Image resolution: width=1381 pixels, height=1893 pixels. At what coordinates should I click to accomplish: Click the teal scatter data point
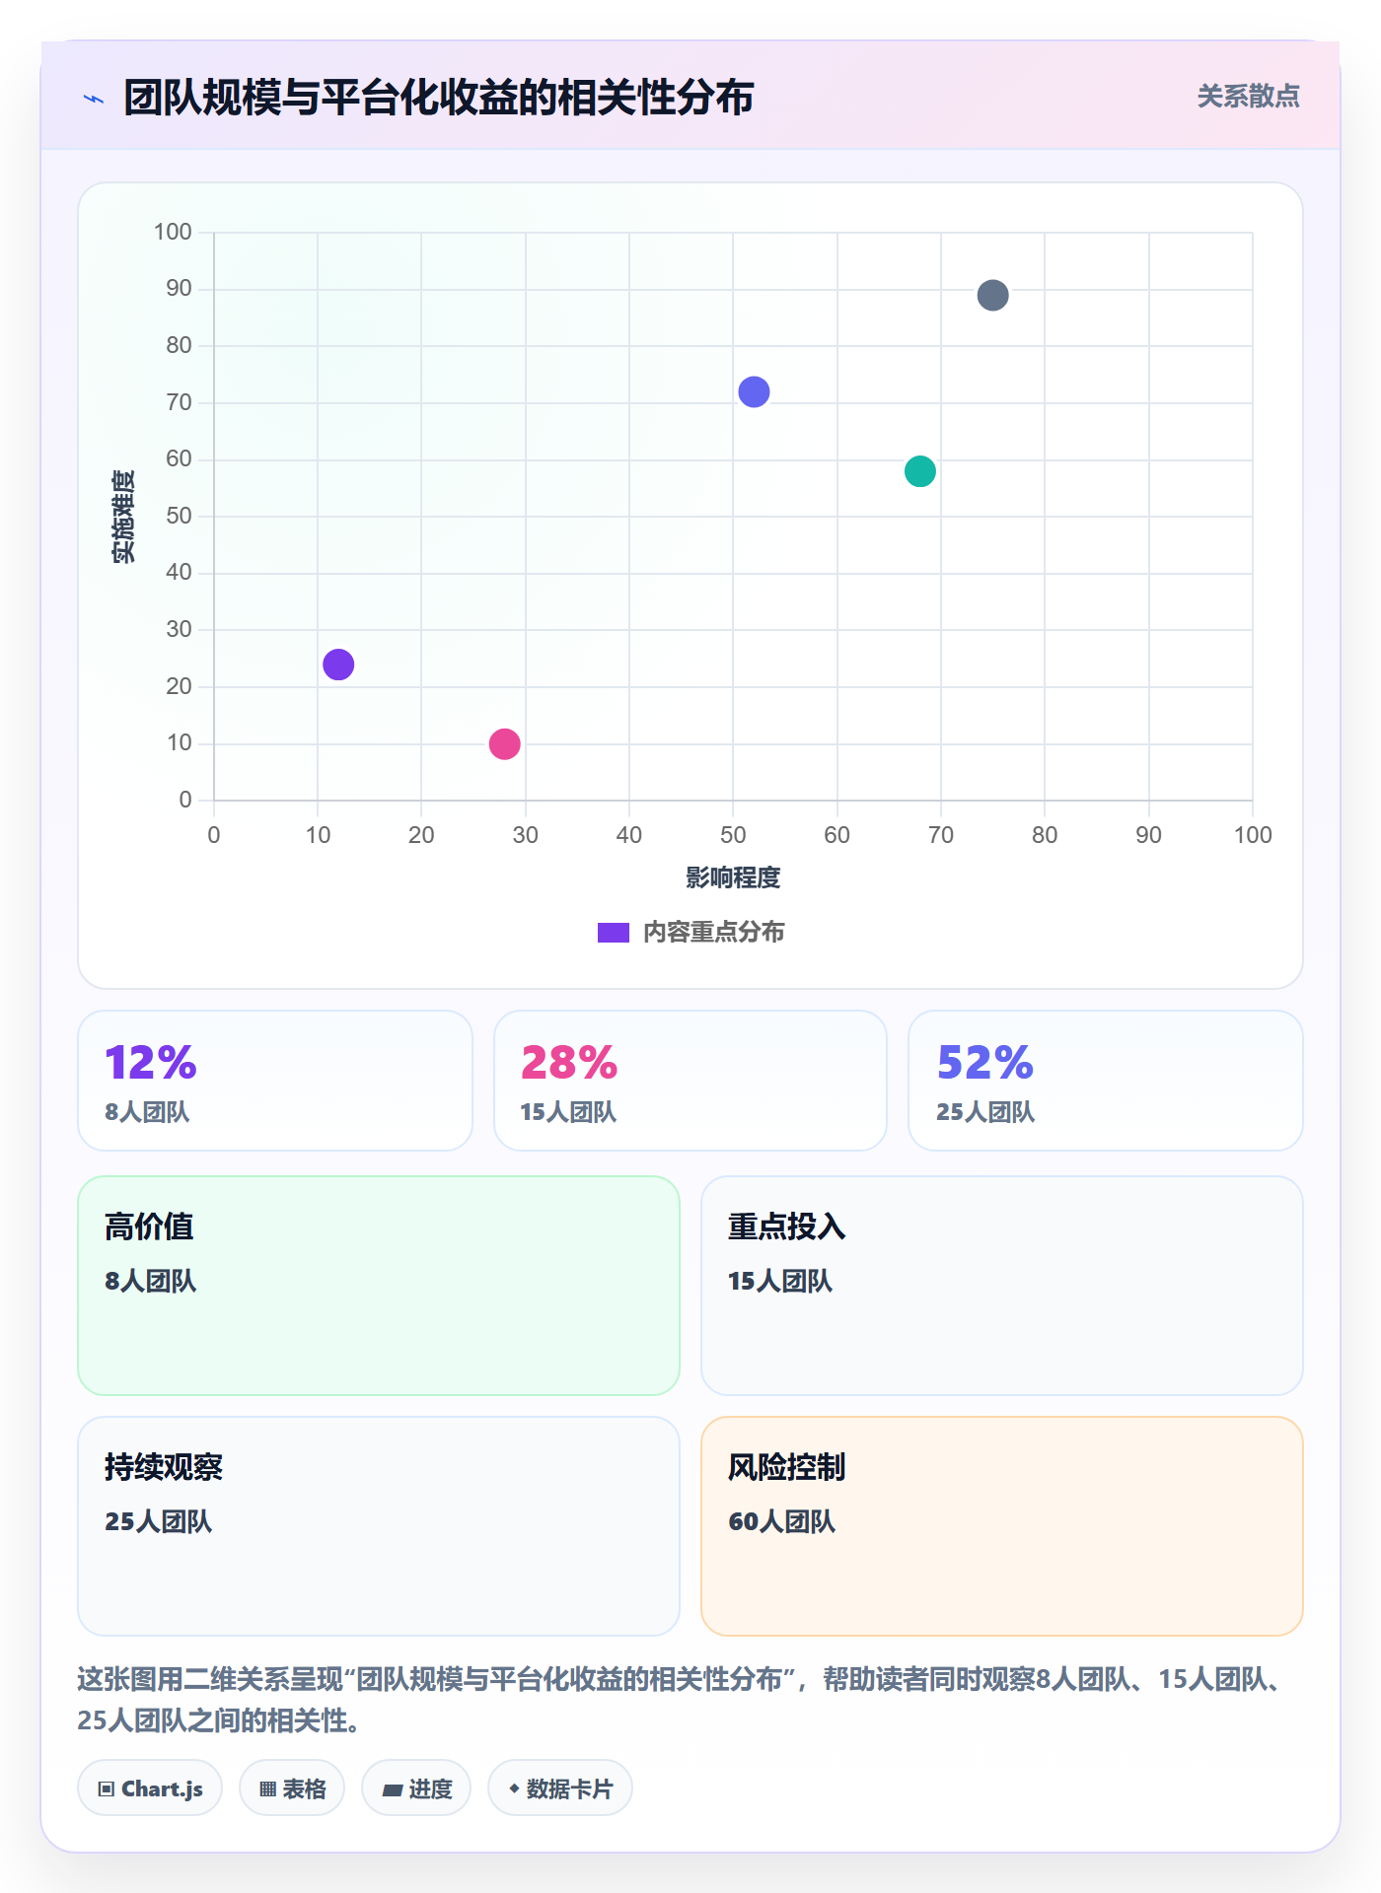click(x=919, y=471)
